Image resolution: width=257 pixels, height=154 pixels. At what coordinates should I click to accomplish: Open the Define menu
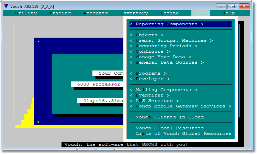[x=170, y=13]
